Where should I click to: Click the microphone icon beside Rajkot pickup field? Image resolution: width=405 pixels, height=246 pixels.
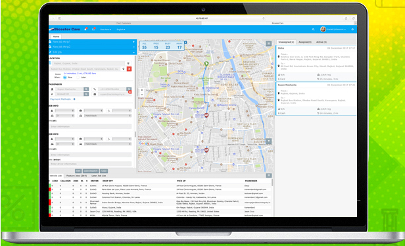[128, 63]
